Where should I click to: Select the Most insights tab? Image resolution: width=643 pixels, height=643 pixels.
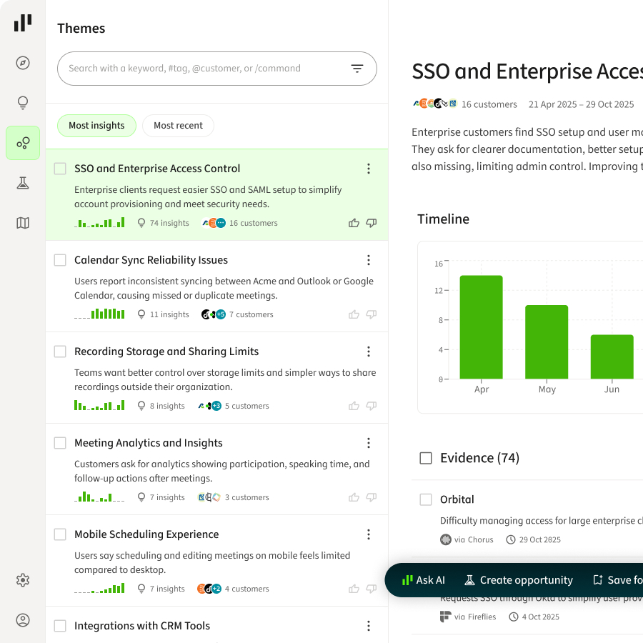96,126
